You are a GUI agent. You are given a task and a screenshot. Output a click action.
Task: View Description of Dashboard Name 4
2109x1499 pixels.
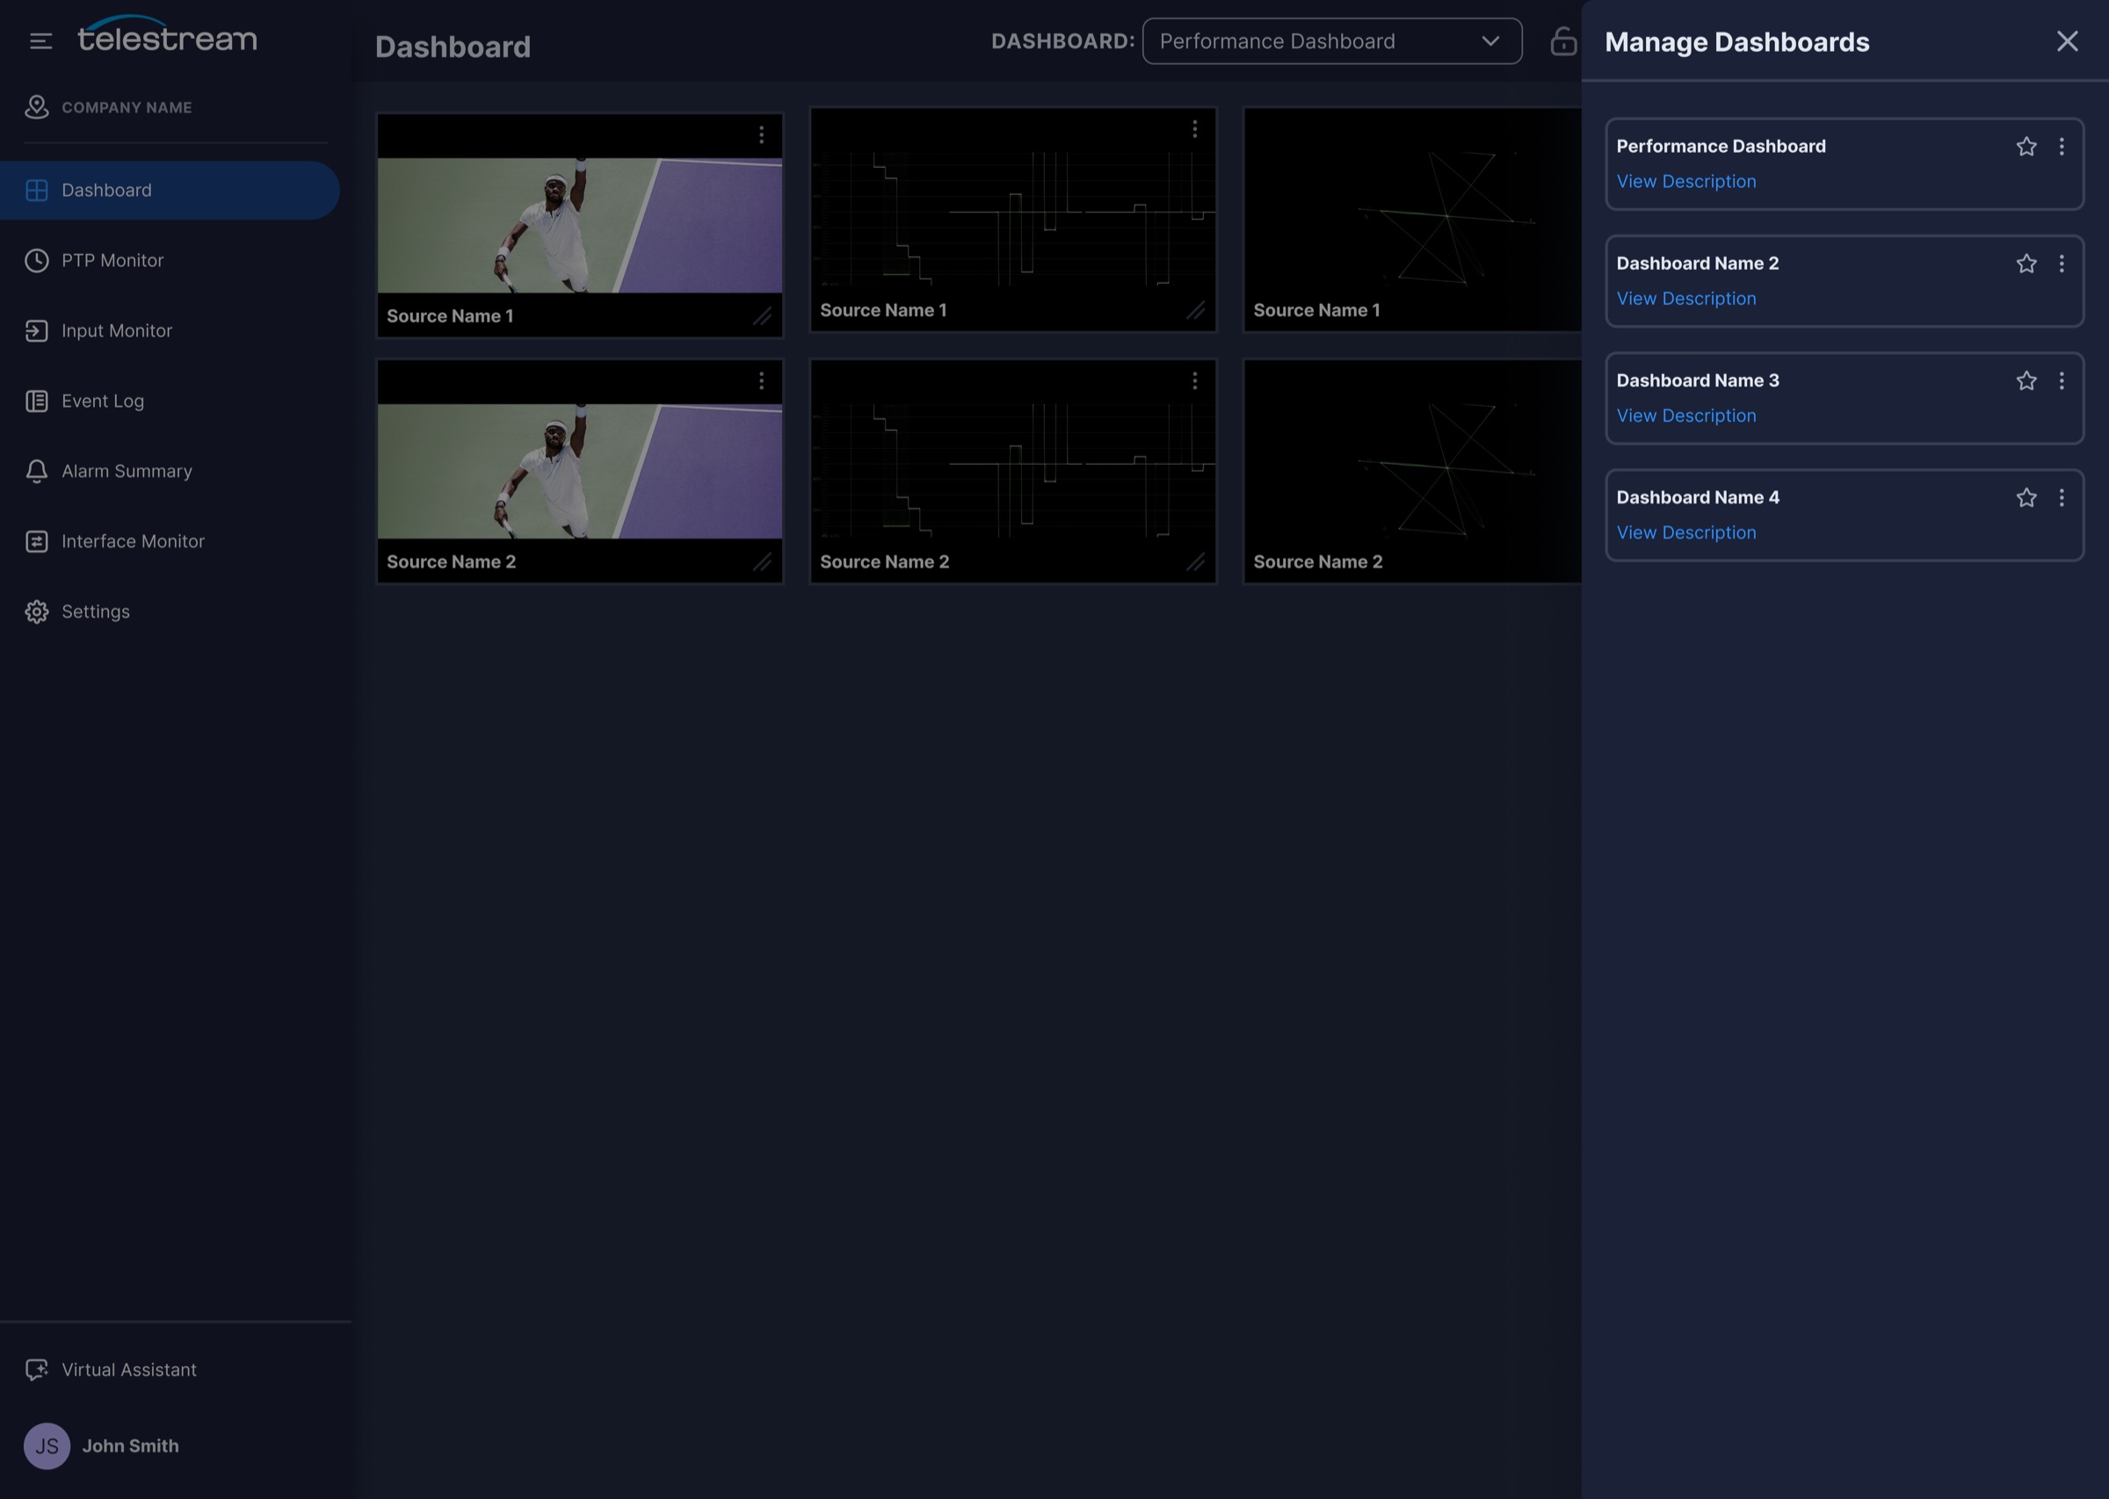coord(1686,533)
